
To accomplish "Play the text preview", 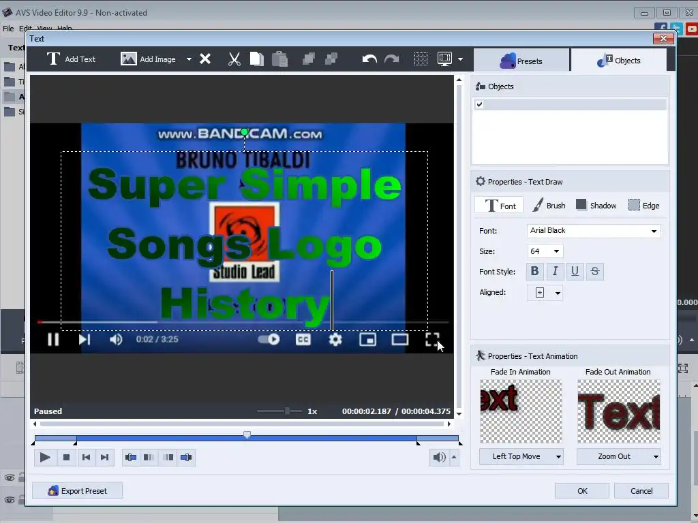I will (x=45, y=457).
